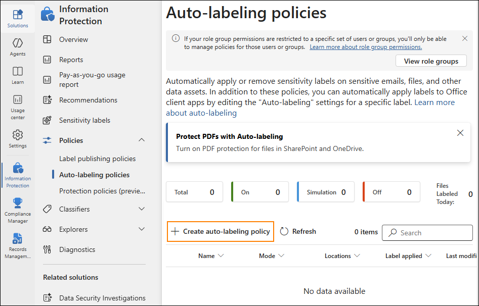Open the Usage center icon
The image size is (479, 306).
pyautogui.click(x=18, y=99)
